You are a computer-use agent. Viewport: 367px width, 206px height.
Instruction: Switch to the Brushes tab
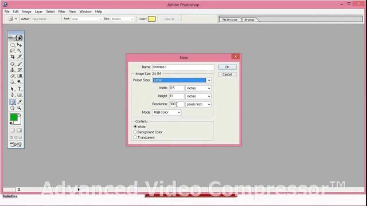[249, 20]
